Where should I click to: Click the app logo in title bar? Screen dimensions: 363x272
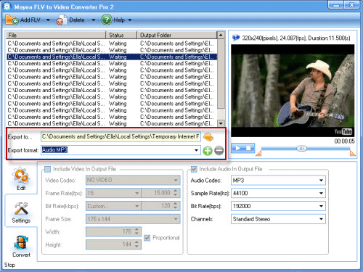coord(7,7)
